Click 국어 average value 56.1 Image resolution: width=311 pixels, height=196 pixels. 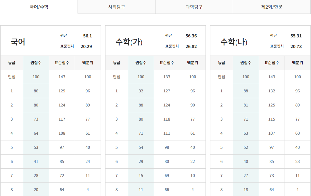87,36
